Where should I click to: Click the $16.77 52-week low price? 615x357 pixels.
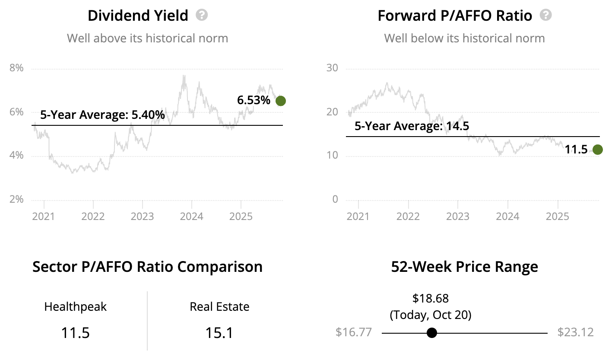pyautogui.click(x=354, y=332)
